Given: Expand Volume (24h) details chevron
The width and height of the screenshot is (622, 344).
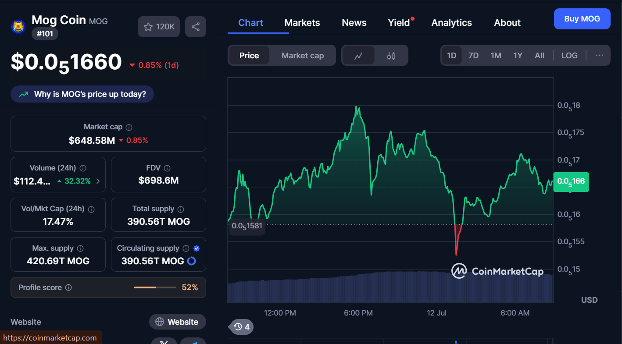Looking at the screenshot, I should pos(98,181).
